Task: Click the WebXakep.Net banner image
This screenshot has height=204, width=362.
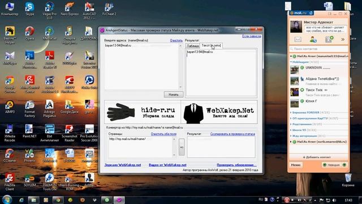Action: [x=219, y=112]
